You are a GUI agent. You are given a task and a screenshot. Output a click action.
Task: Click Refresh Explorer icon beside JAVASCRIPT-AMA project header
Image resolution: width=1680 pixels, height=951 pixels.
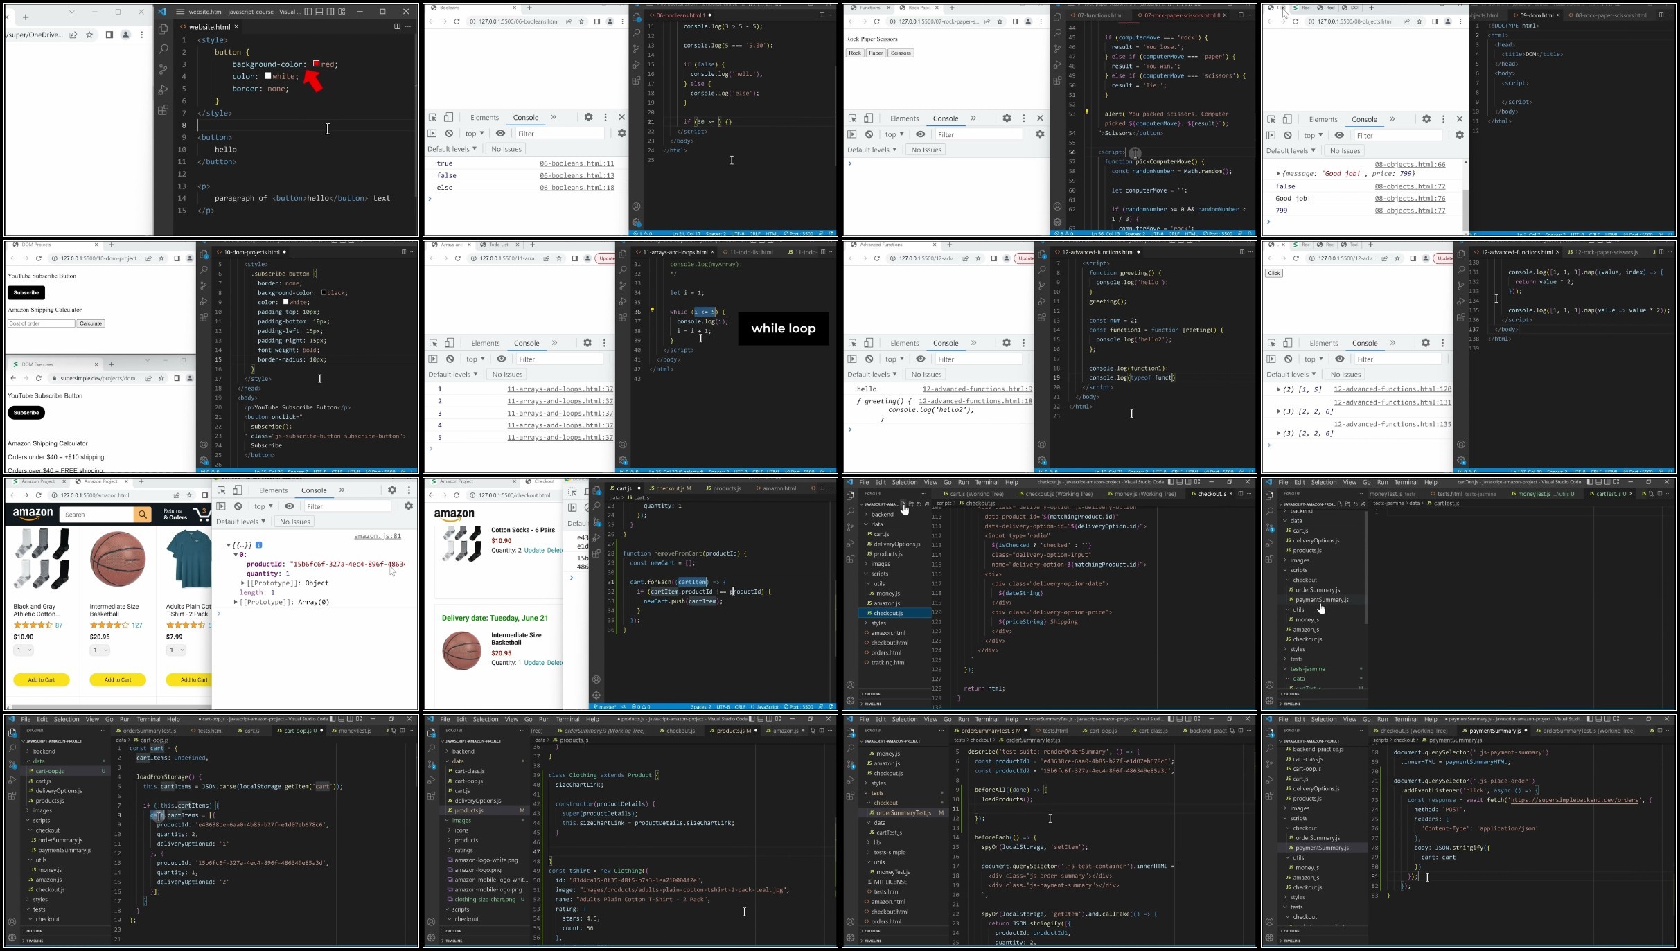pyautogui.click(x=919, y=504)
